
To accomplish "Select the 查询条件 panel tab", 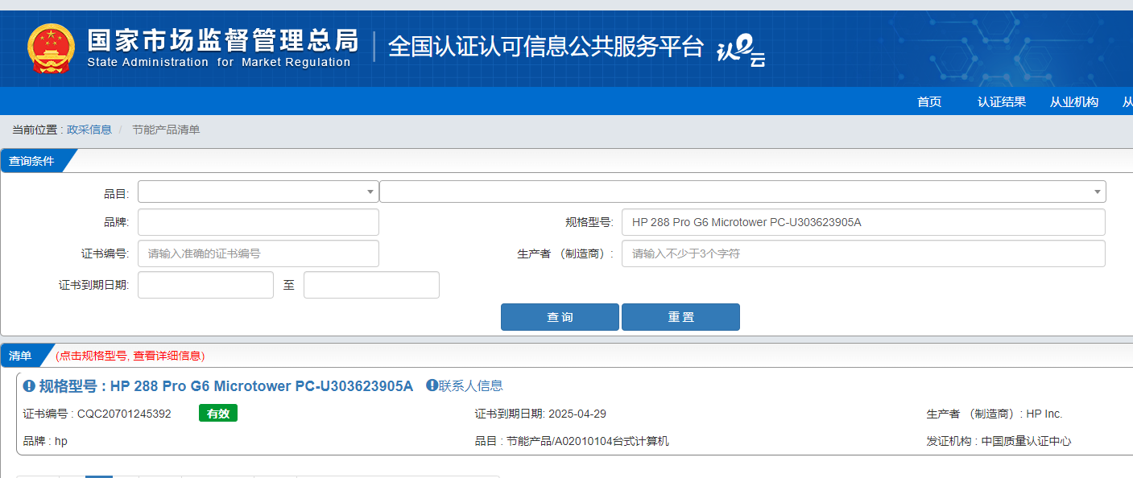I will click(31, 161).
